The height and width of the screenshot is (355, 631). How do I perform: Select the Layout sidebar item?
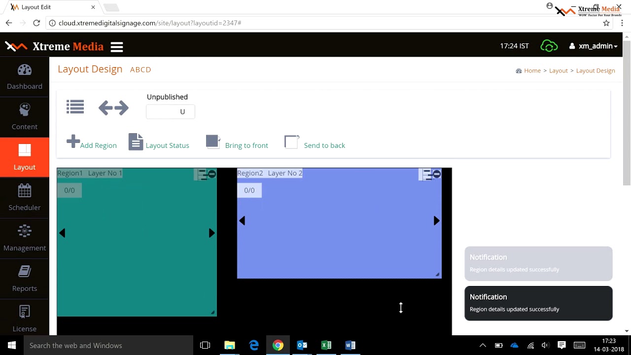tap(25, 157)
